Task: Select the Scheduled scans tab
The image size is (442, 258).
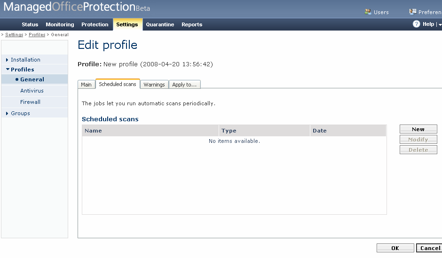Action: [118, 84]
